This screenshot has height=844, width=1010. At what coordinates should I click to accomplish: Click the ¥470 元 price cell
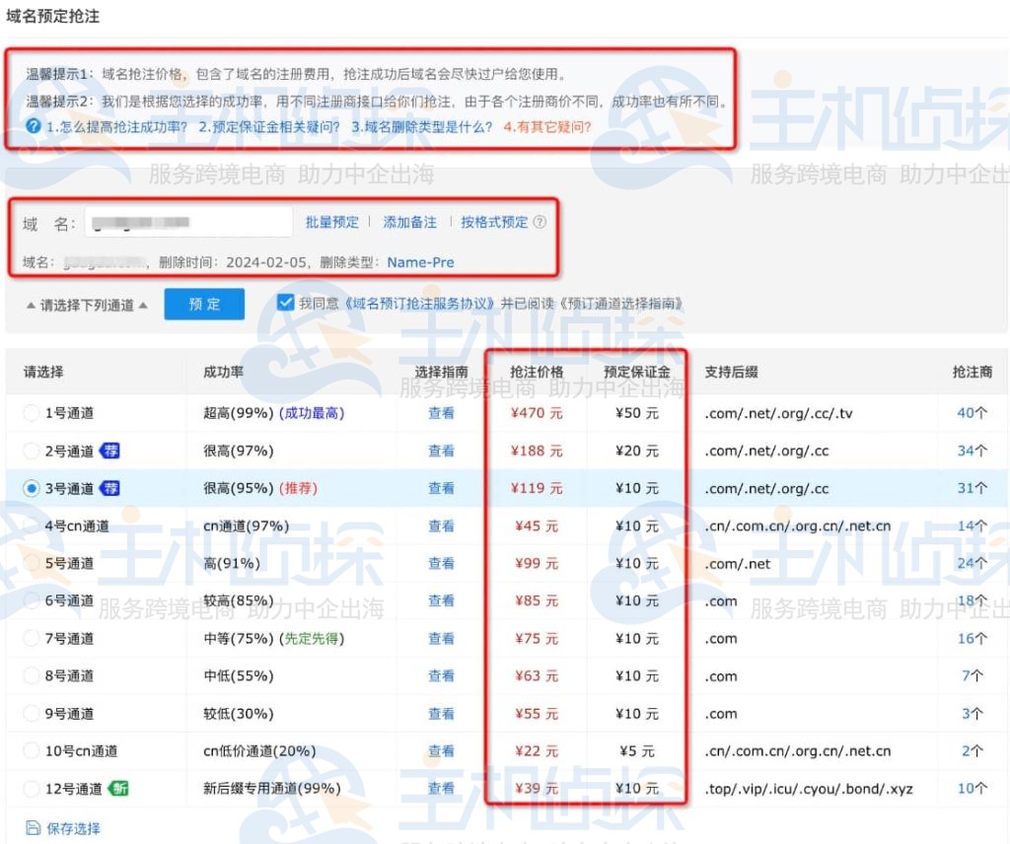[x=537, y=413]
